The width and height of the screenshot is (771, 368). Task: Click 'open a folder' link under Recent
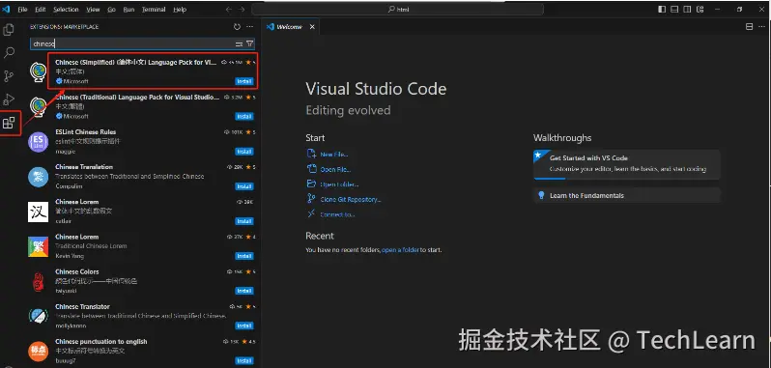tap(400, 250)
